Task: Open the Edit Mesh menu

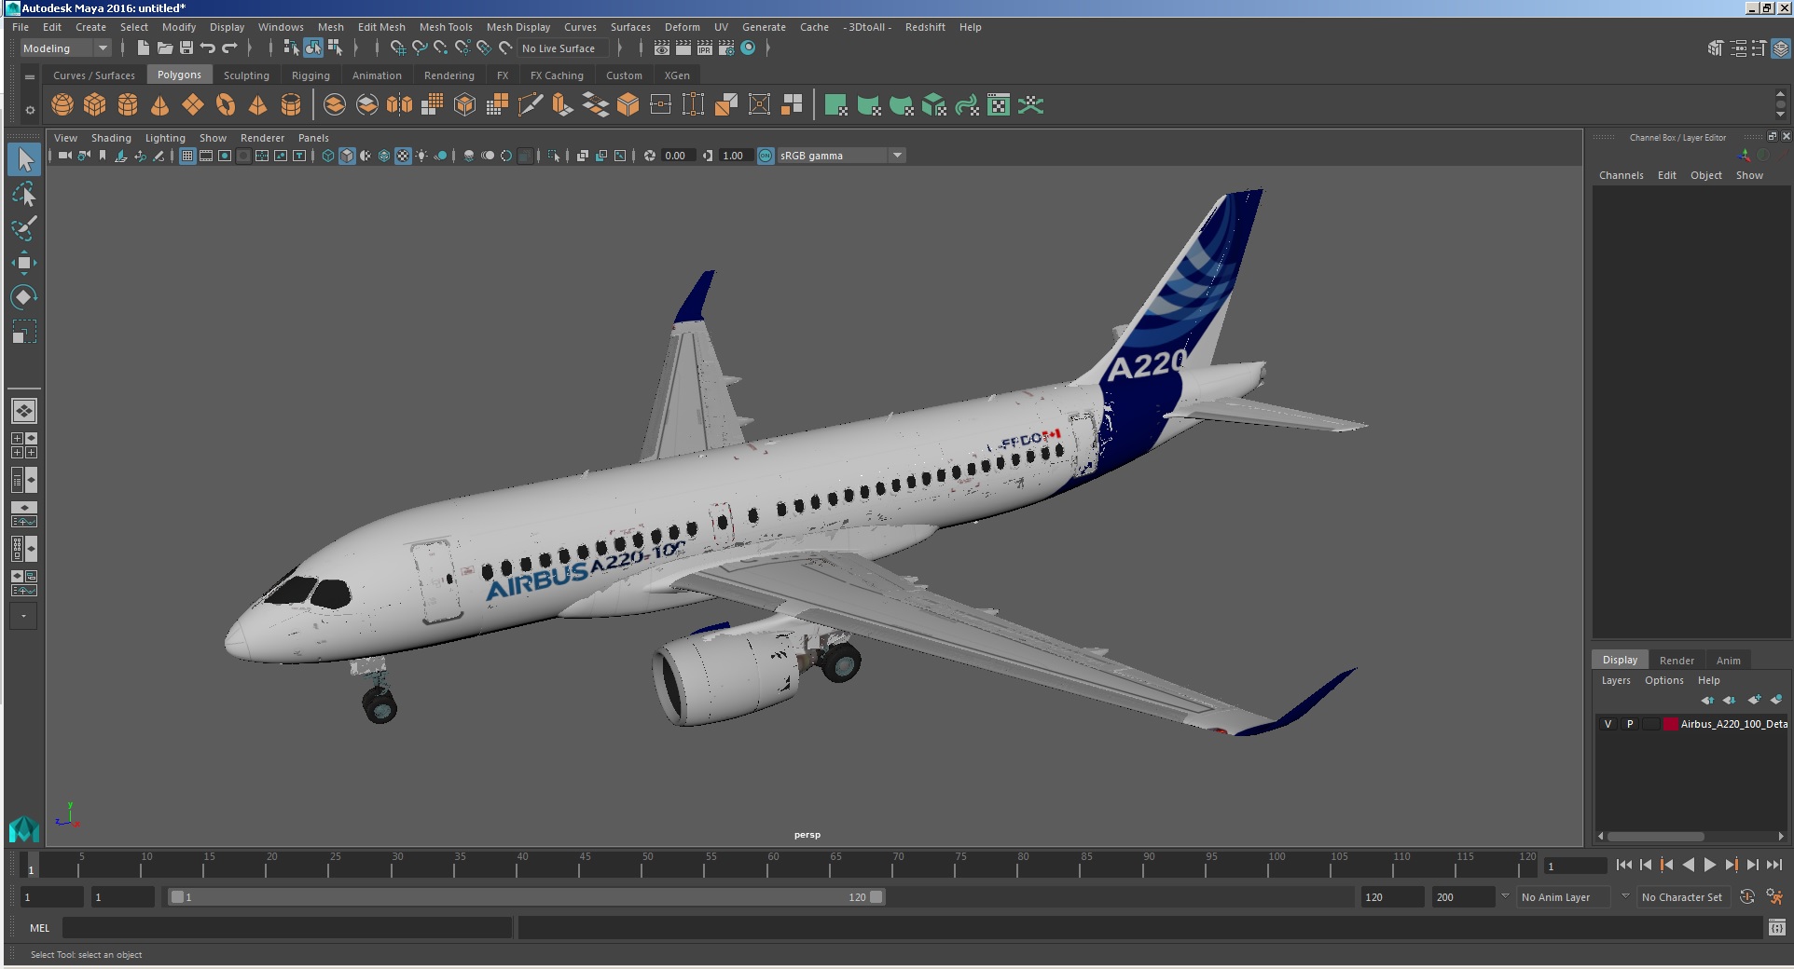Action: [x=381, y=27]
